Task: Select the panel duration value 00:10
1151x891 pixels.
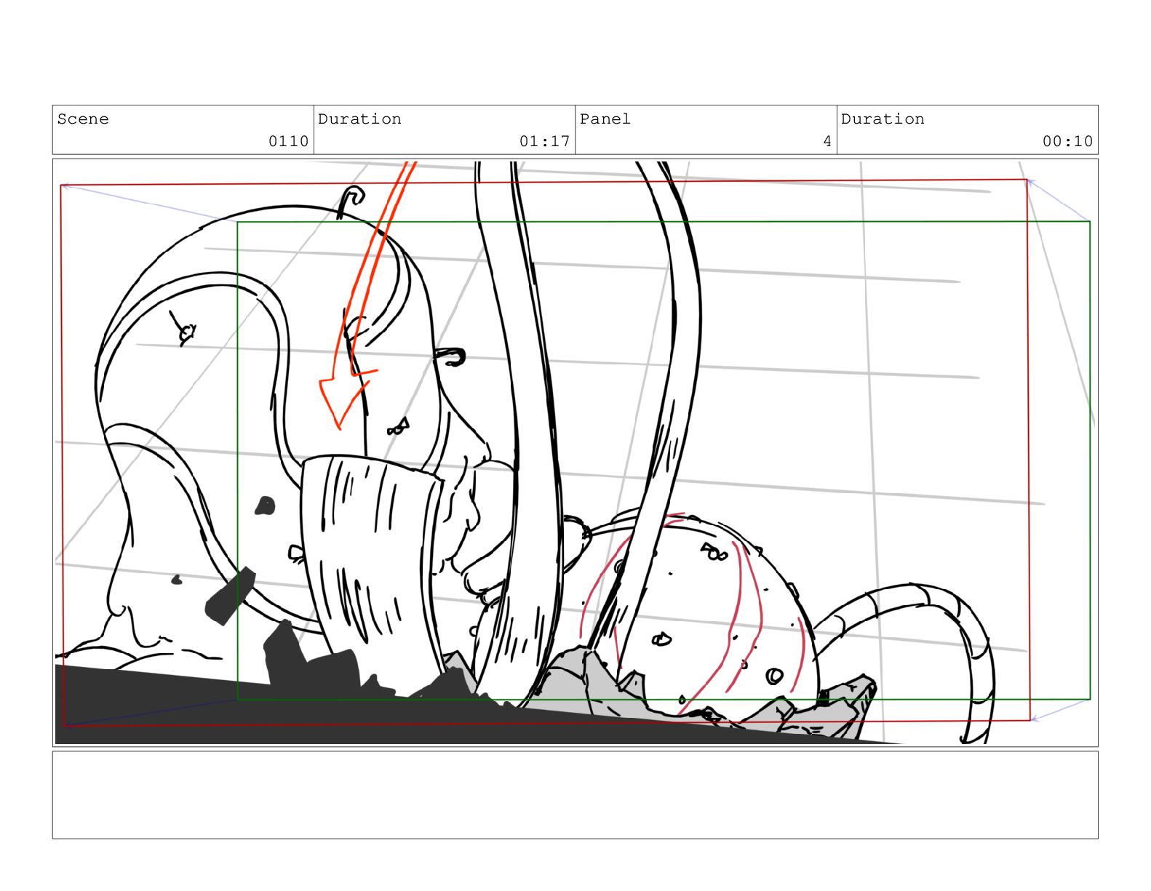Action: pos(1067,141)
